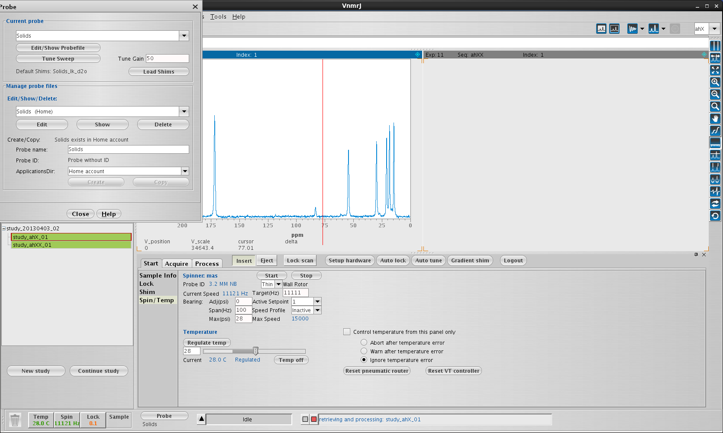Image resolution: width=723 pixels, height=433 pixels.
Task: Click the temperature slider handle
Action: 255,351
